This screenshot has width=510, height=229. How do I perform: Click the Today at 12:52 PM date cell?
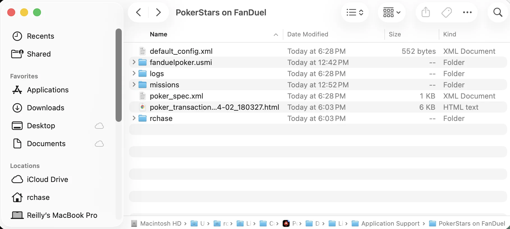pyautogui.click(x=318, y=85)
